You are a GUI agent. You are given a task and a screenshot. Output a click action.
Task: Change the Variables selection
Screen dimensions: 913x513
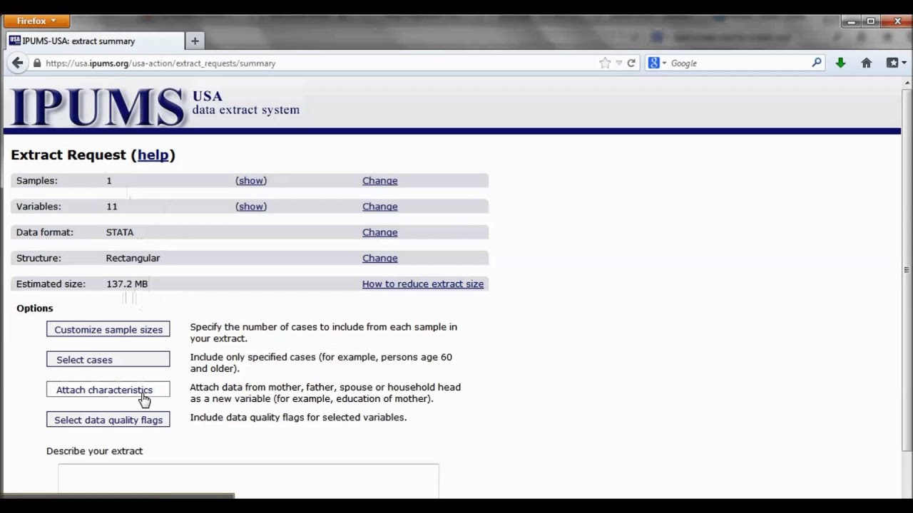379,206
